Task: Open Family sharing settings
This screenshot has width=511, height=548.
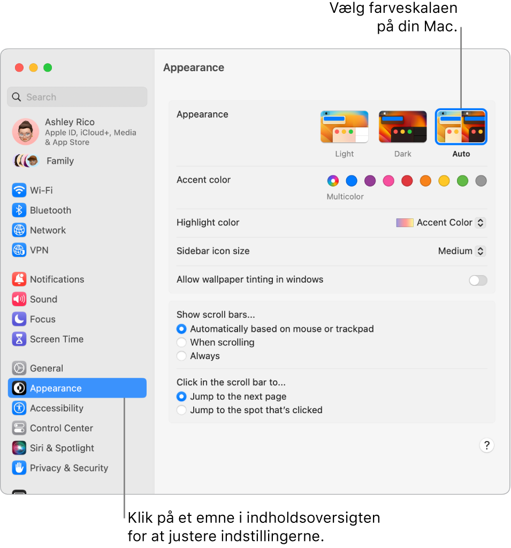Action: tap(59, 161)
